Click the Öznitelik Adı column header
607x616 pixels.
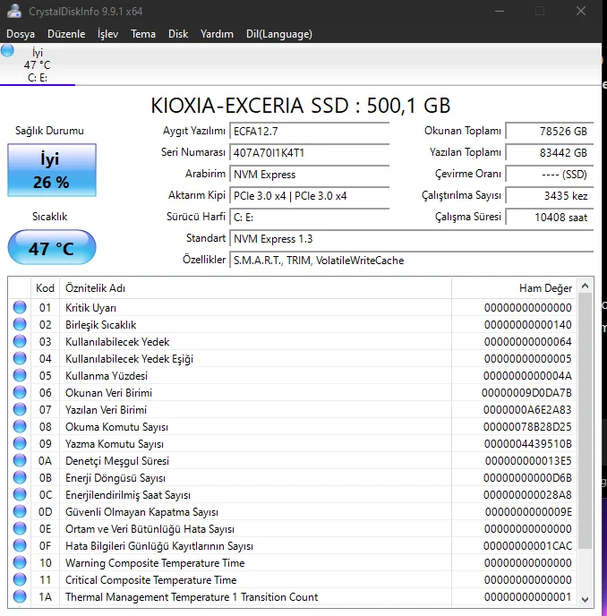255,288
